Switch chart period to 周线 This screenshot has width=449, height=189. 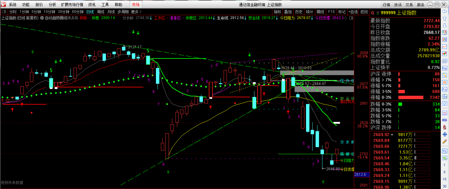click(x=101, y=12)
